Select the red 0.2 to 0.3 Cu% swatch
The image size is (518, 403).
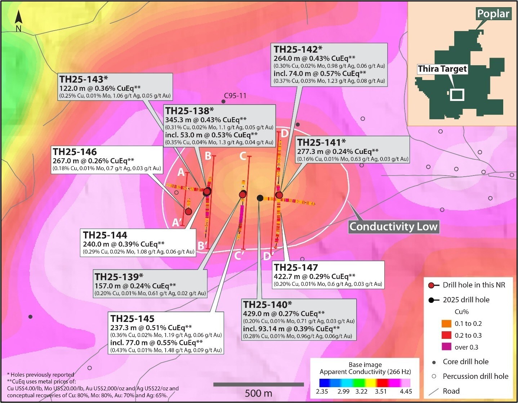[x=446, y=336]
